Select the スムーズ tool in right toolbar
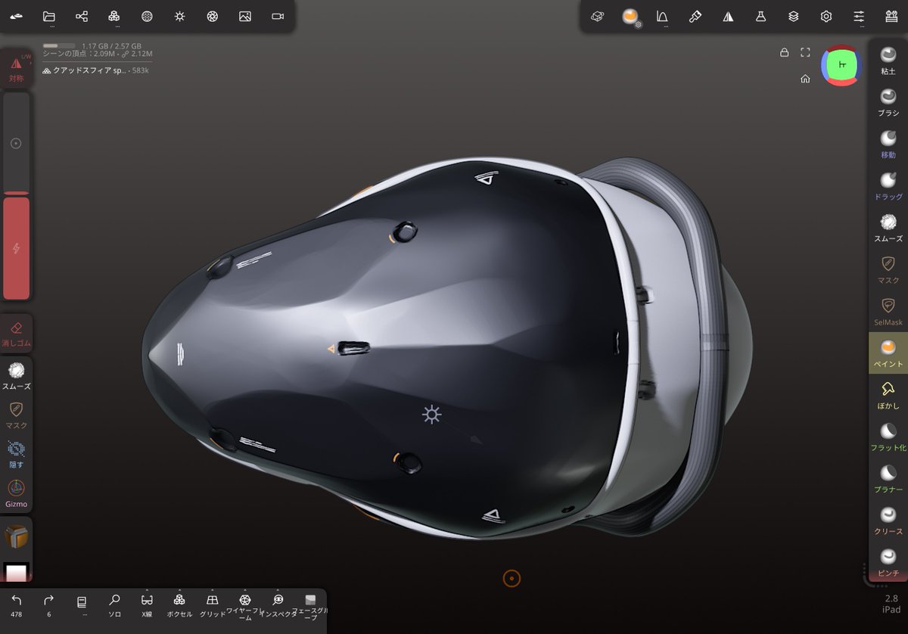 tap(888, 228)
